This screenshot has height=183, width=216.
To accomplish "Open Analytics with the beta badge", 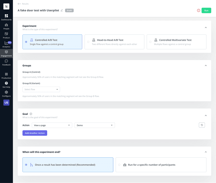I will [x=6, y=45].
